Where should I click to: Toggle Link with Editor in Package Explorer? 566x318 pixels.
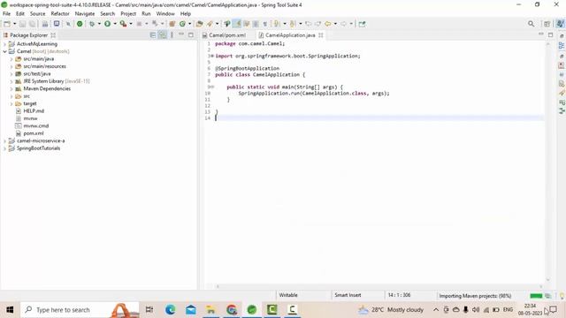click(163, 35)
